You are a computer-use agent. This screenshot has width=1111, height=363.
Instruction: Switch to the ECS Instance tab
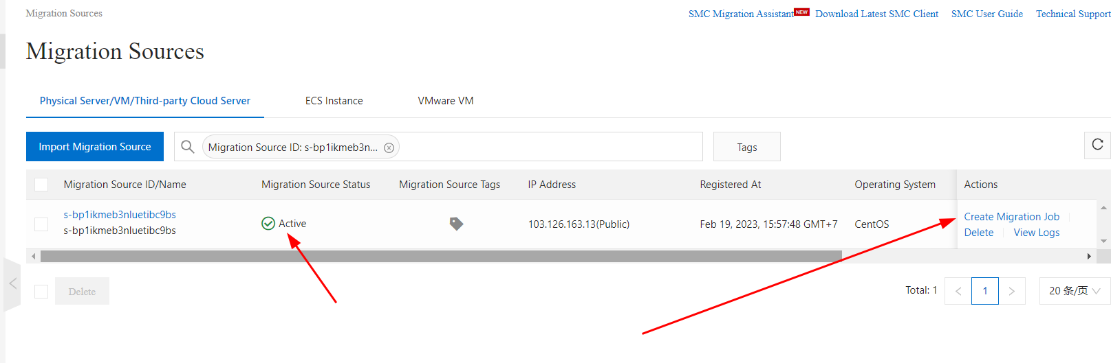click(334, 101)
